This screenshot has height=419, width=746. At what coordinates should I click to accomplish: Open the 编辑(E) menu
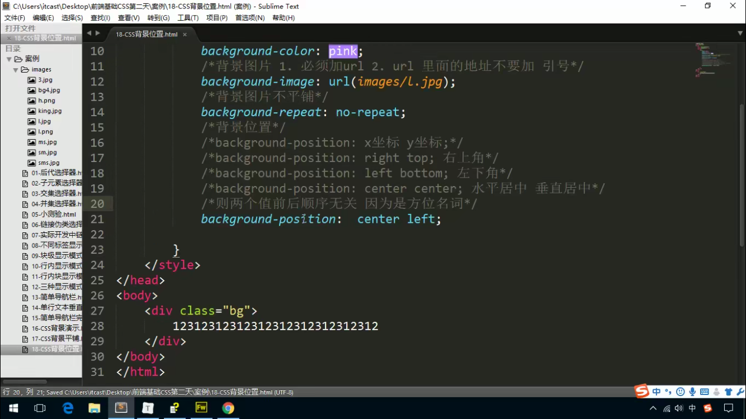43,18
